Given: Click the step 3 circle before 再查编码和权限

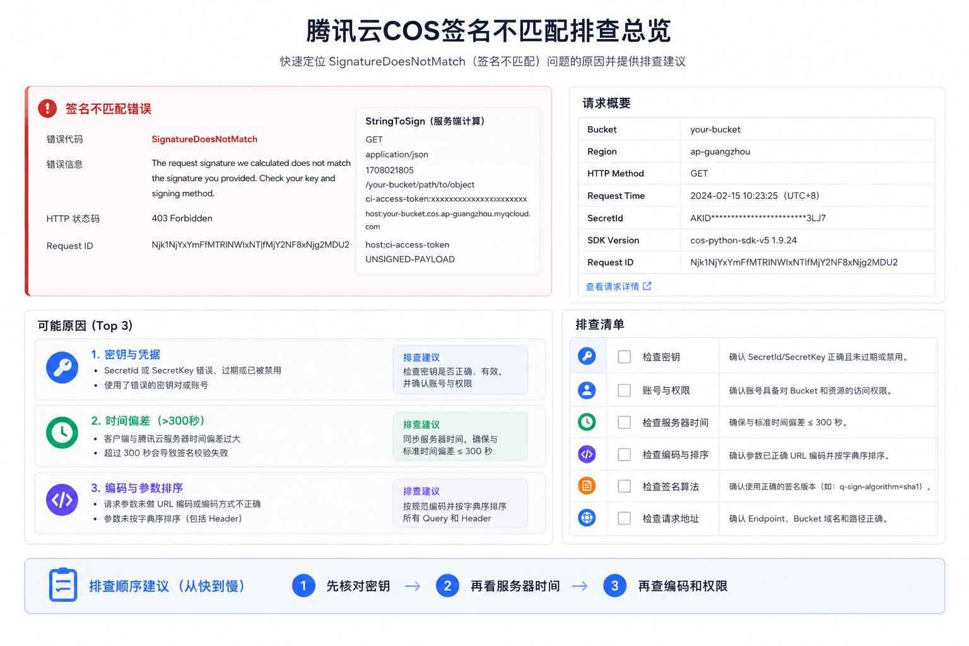Looking at the screenshot, I should click(x=614, y=586).
